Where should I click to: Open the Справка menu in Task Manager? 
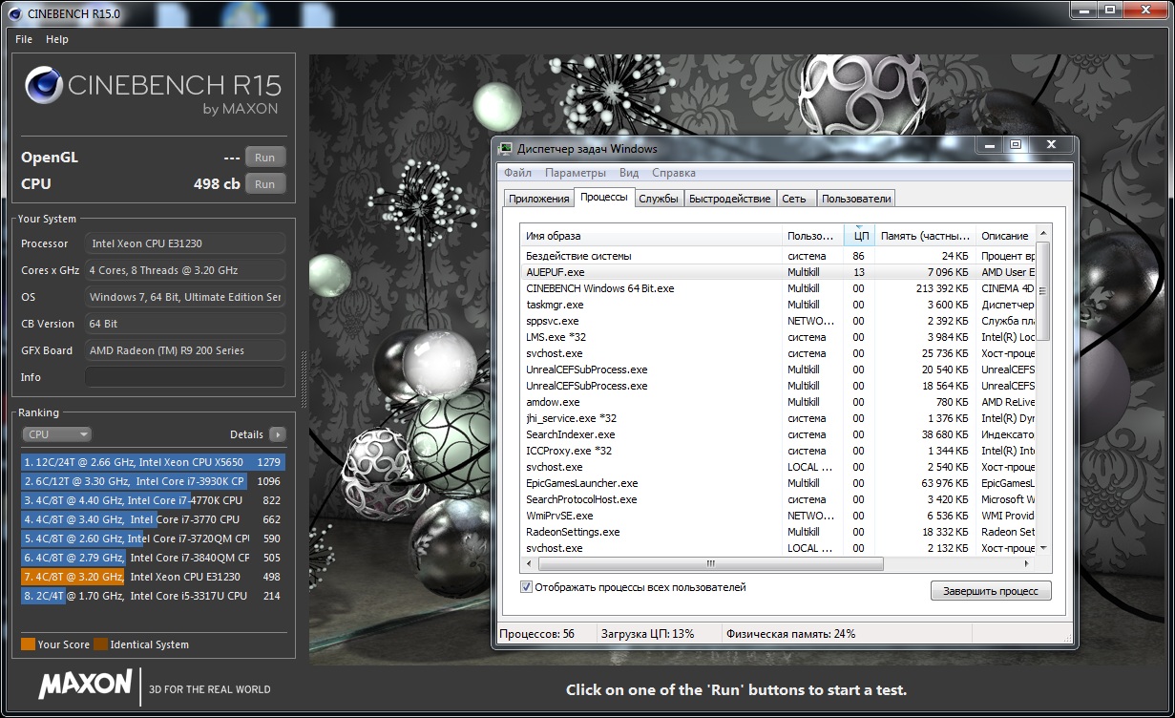[x=674, y=173]
